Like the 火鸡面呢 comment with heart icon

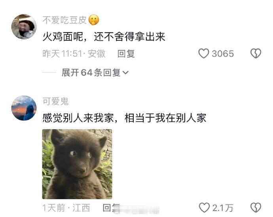point(203,53)
